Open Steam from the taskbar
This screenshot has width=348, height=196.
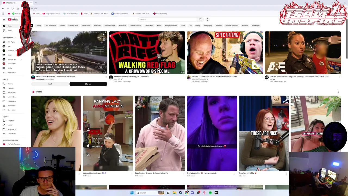coord(180,193)
